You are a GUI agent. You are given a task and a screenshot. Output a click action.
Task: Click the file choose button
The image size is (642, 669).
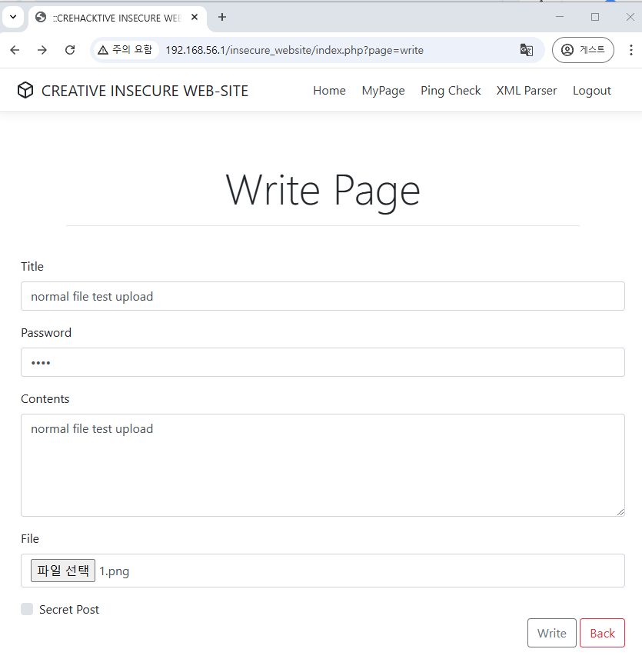[63, 571]
